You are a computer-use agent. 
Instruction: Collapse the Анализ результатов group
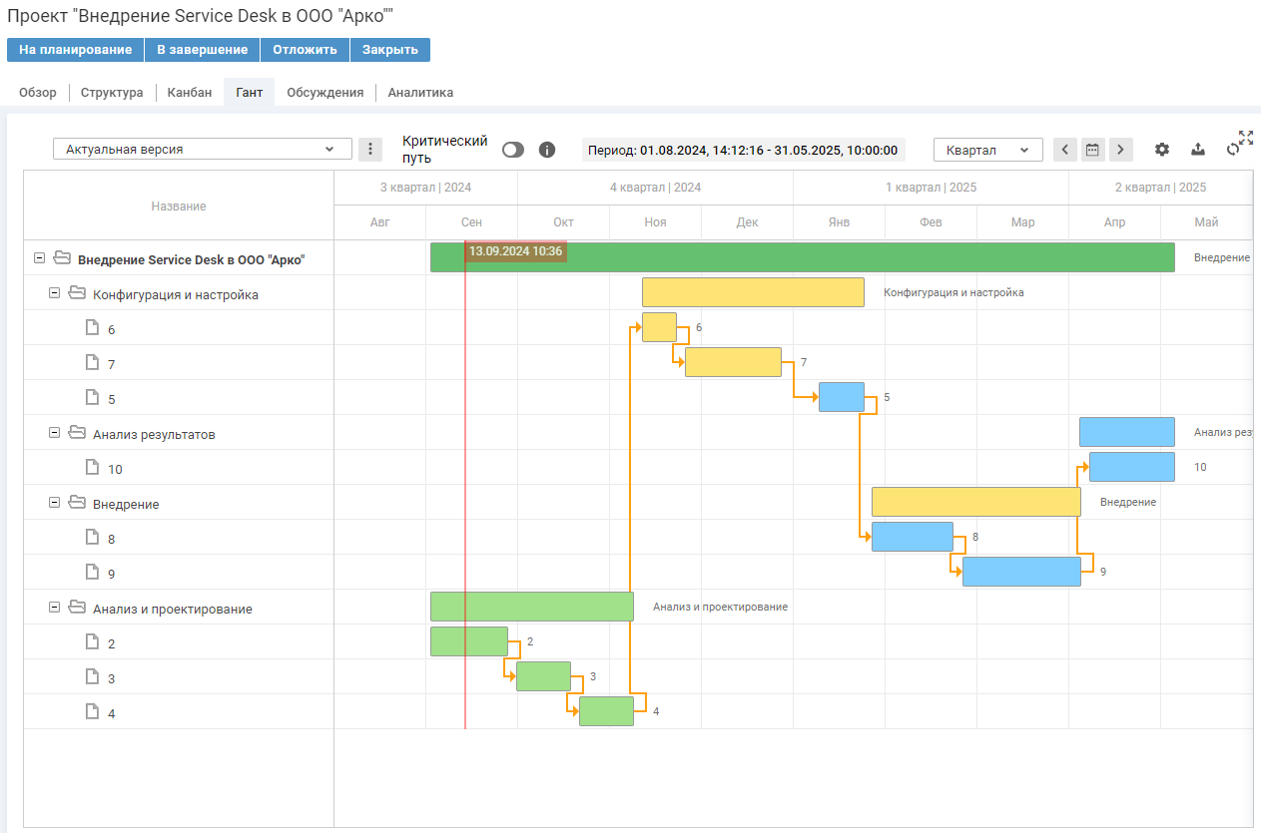pyautogui.click(x=55, y=433)
